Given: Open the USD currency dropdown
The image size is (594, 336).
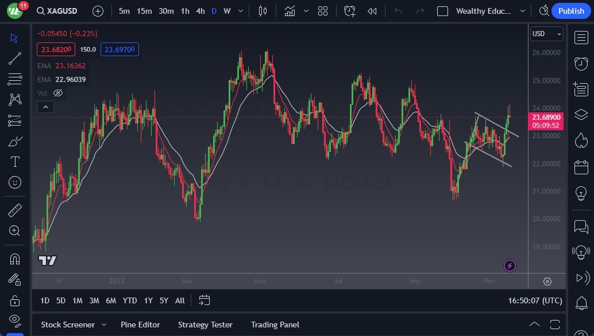Looking at the screenshot, I should [546, 34].
